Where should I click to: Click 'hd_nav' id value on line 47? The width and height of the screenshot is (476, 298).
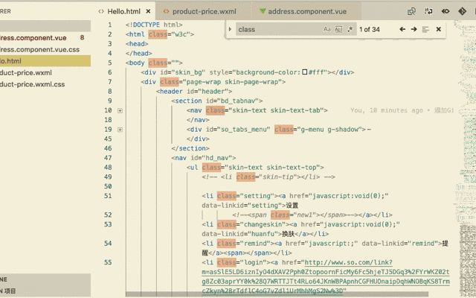pos(219,158)
